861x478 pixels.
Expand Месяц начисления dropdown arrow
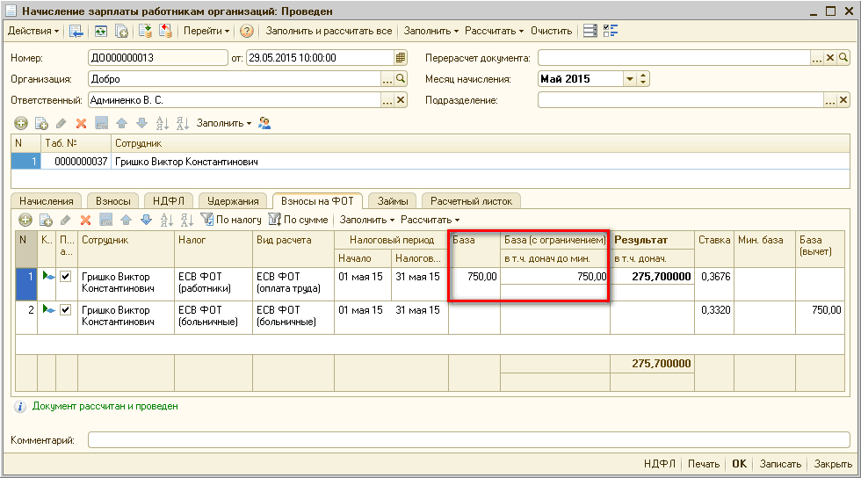pos(630,79)
